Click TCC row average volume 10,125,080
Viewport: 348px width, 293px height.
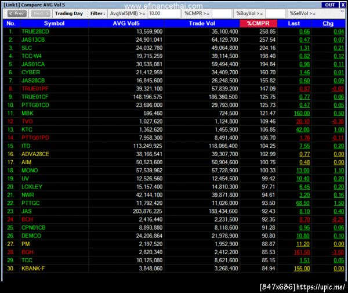[x=150, y=261]
